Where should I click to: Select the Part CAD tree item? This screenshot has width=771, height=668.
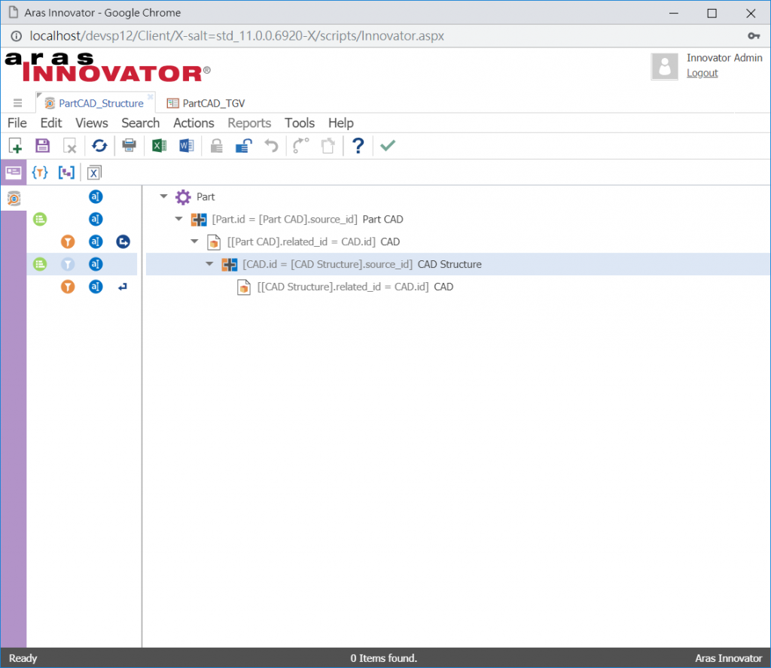coord(307,219)
